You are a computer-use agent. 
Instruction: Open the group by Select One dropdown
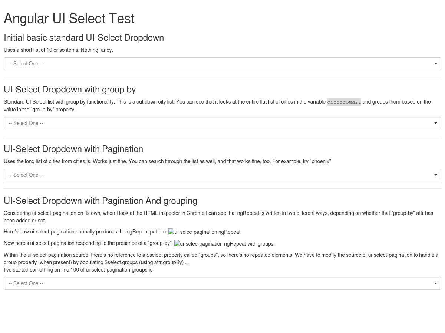(222, 123)
